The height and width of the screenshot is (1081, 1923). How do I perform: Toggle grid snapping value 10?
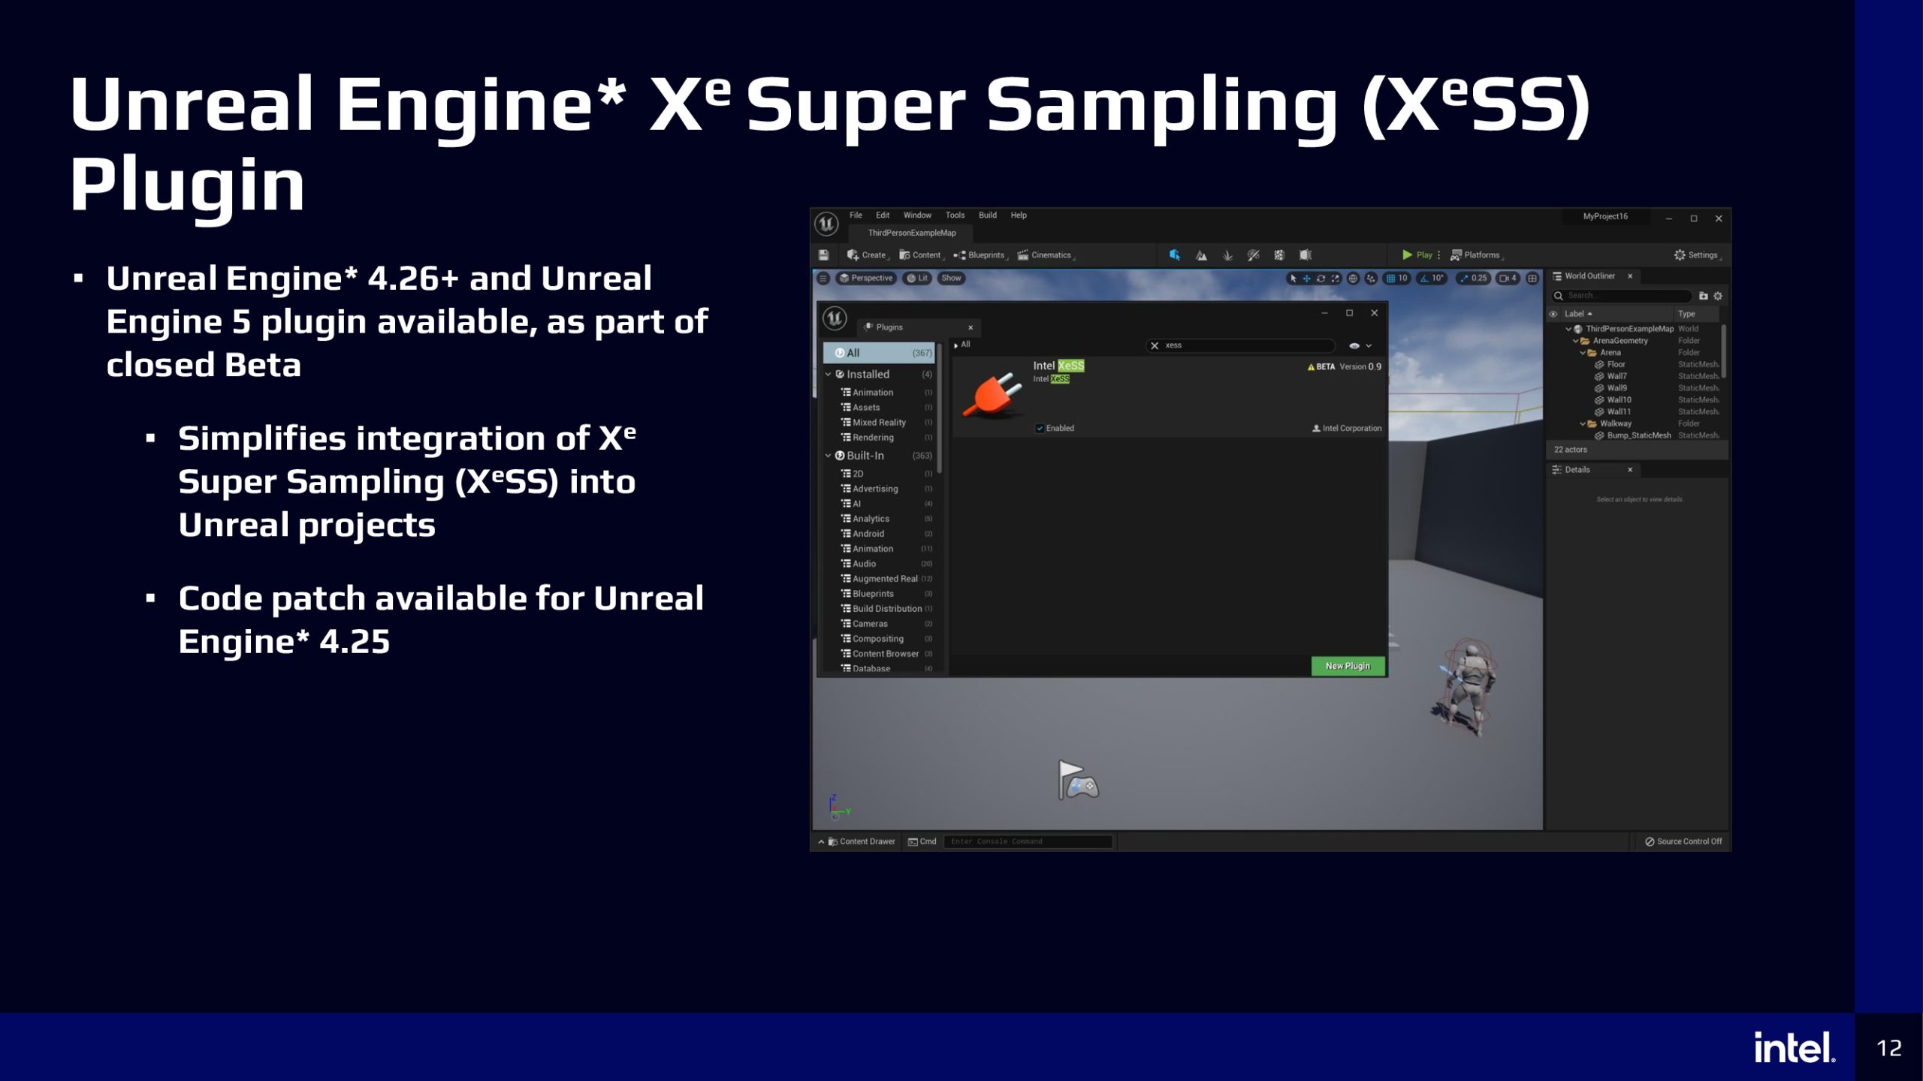pos(1397,279)
